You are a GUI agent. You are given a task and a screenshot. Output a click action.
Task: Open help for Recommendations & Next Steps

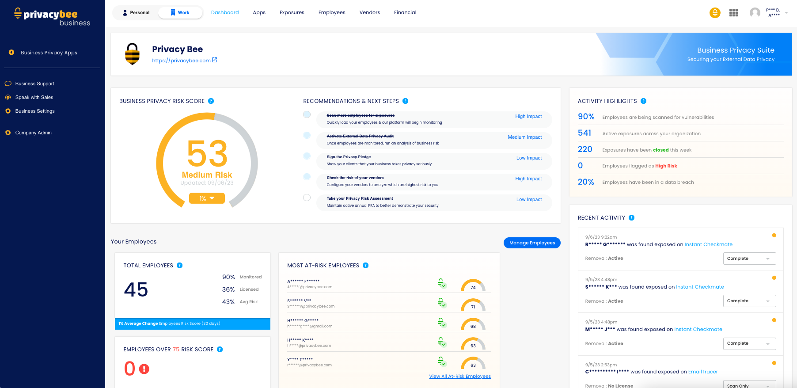(x=406, y=101)
